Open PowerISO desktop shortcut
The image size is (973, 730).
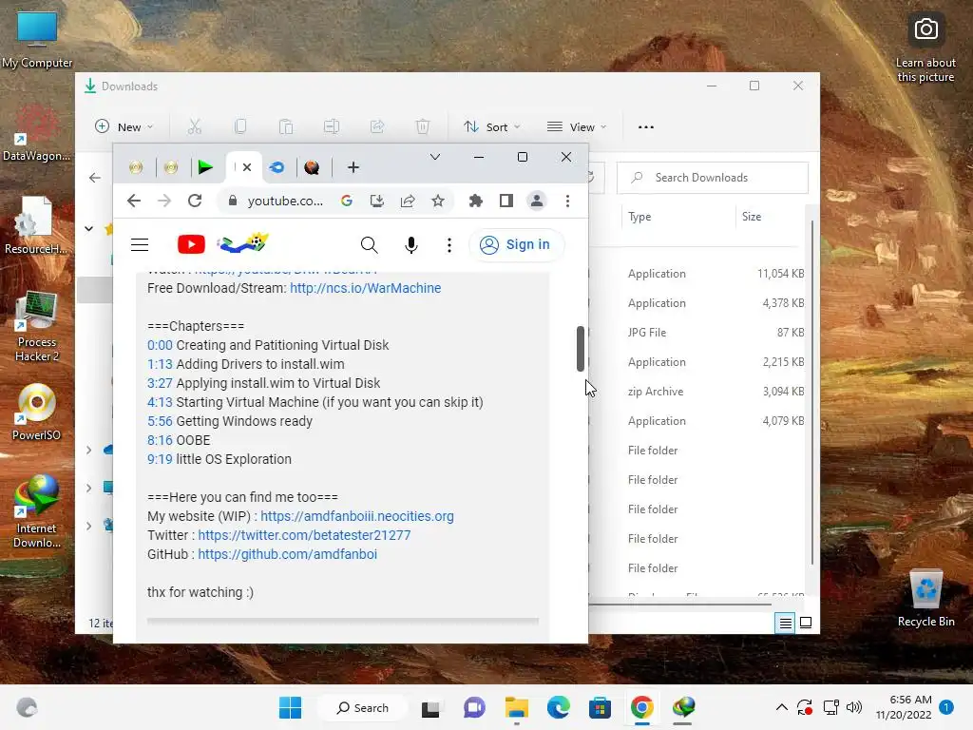(37, 413)
